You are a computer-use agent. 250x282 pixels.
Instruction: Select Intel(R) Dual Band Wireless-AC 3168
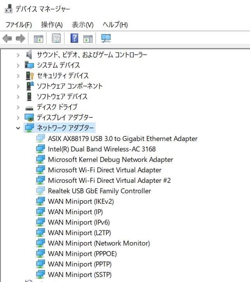[x=102, y=149]
